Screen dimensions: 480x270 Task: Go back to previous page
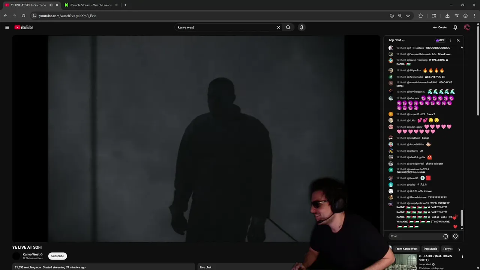pos(5,16)
